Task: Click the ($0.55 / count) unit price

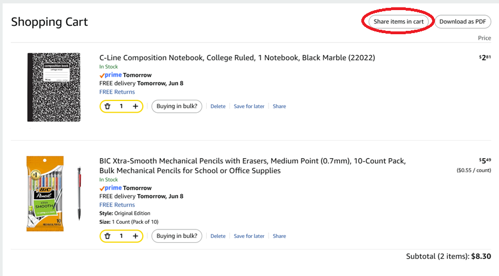Action: click(x=474, y=170)
